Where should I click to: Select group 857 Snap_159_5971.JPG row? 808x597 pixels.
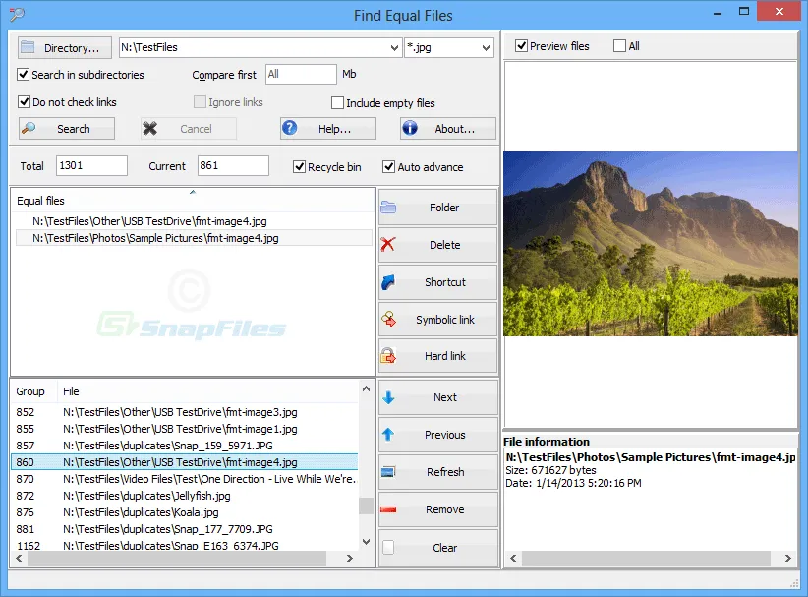click(185, 446)
